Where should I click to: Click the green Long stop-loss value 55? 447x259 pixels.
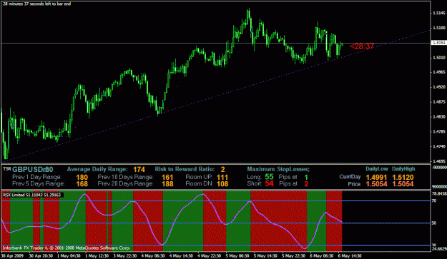pyautogui.click(x=269, y=177)
